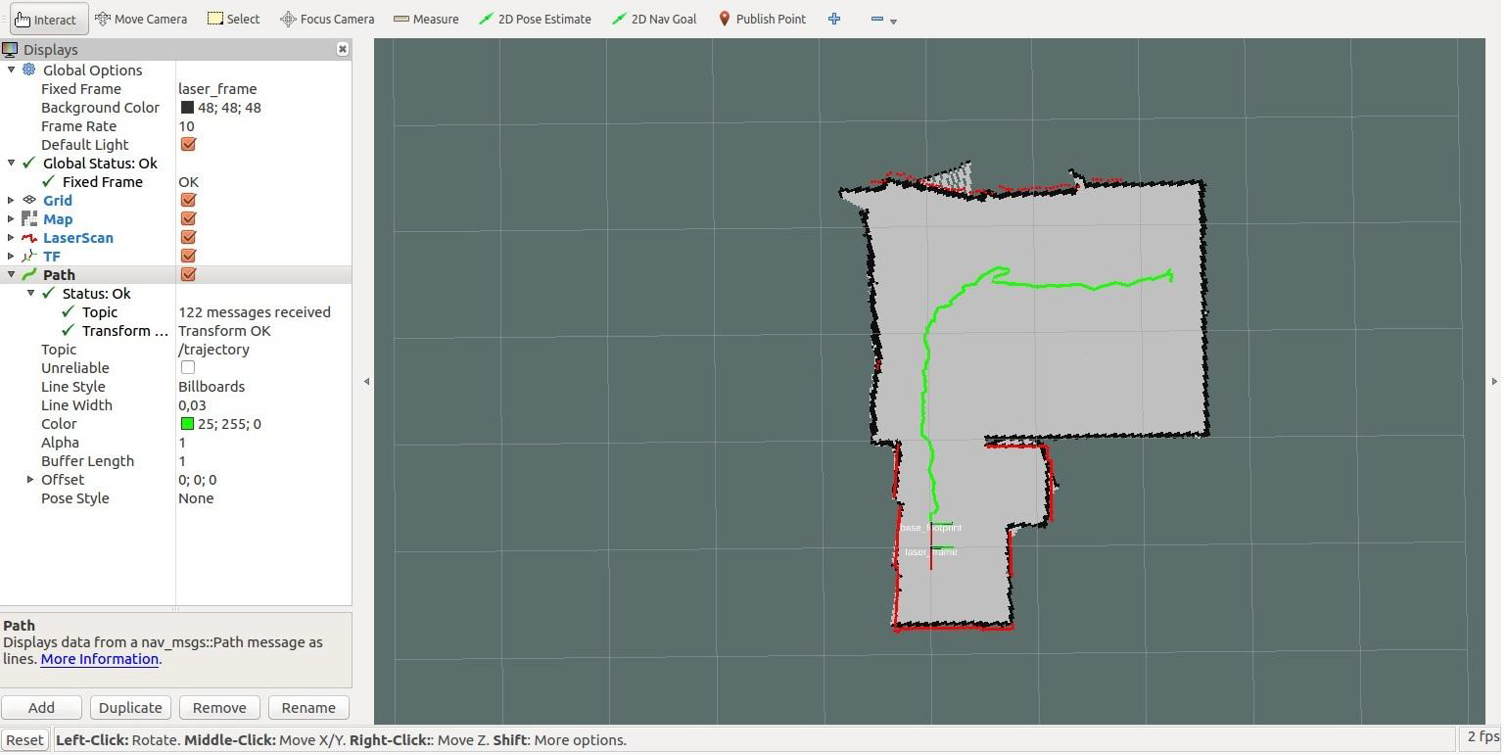Choose the Select tool
Image resolution: width=1508 pixels, height=754 pixels.
point(233,19)
